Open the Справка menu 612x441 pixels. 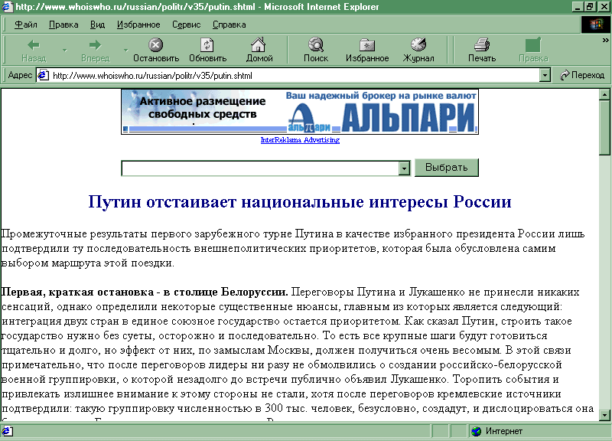point(229,24)
